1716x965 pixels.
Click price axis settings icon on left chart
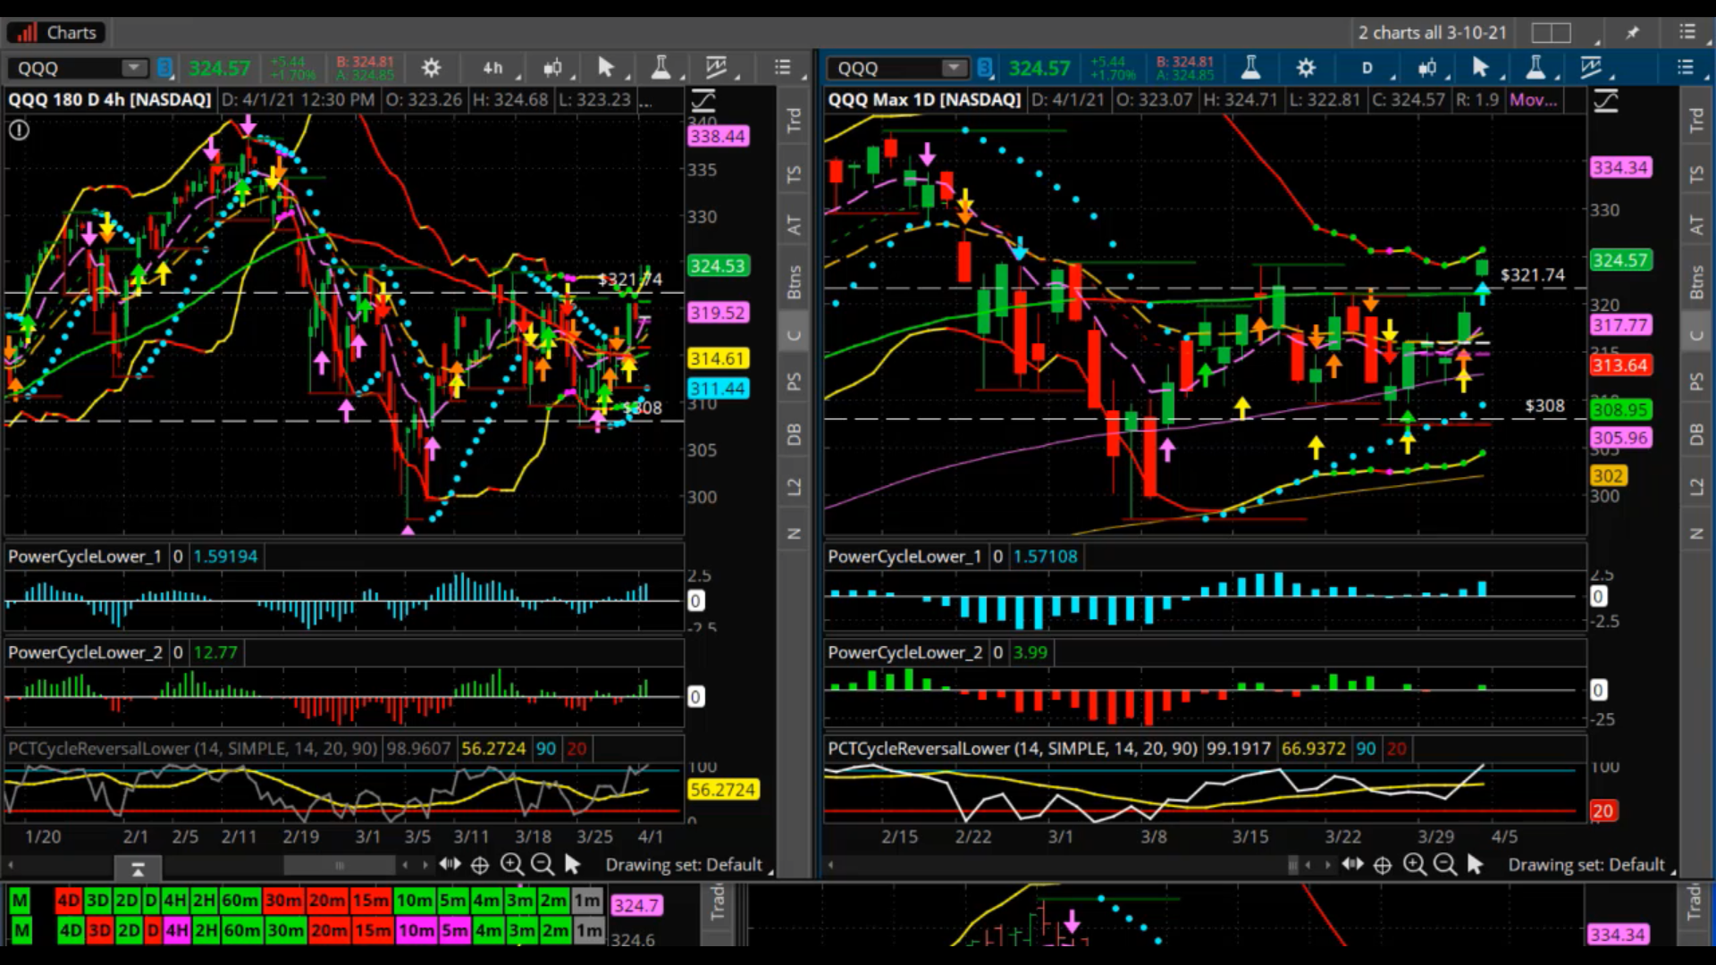(x=703, y=100)
